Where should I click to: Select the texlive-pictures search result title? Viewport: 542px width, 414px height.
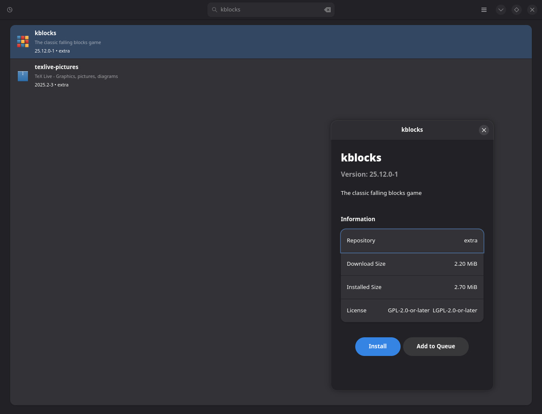point(57,67)
